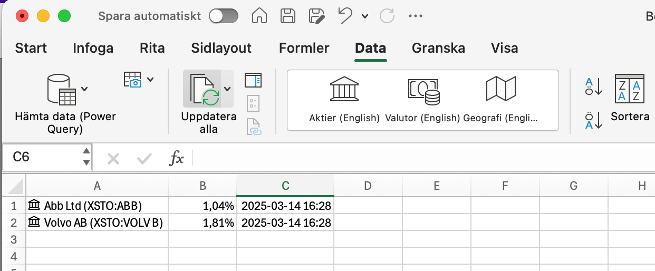The width and height of the screenshot is (655, 271).
Task: Click the Select All corner triangle
Action: click(14, 185)
